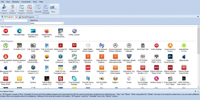Open the Tools menu
Screen dimensions: 200x100
tap(35, 2)
